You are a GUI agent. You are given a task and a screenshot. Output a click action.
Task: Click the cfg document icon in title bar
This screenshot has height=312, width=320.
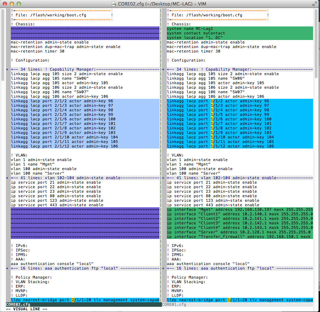point(114,3)
